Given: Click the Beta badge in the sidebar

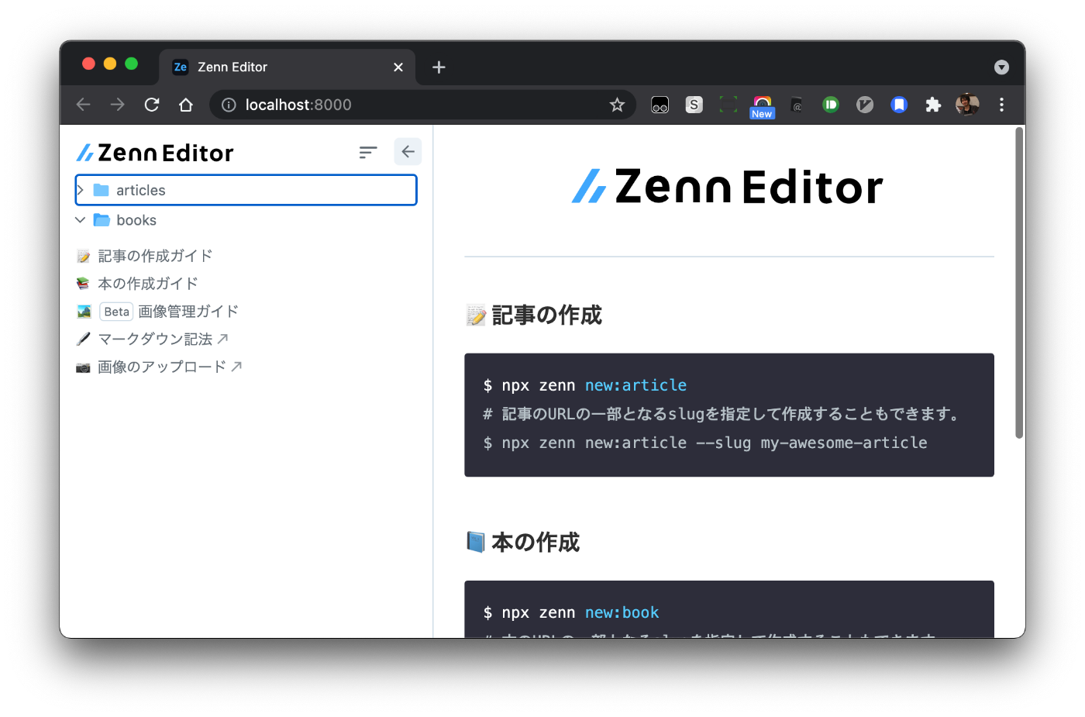Looking at the screenshot, I should tap(116, 312).
